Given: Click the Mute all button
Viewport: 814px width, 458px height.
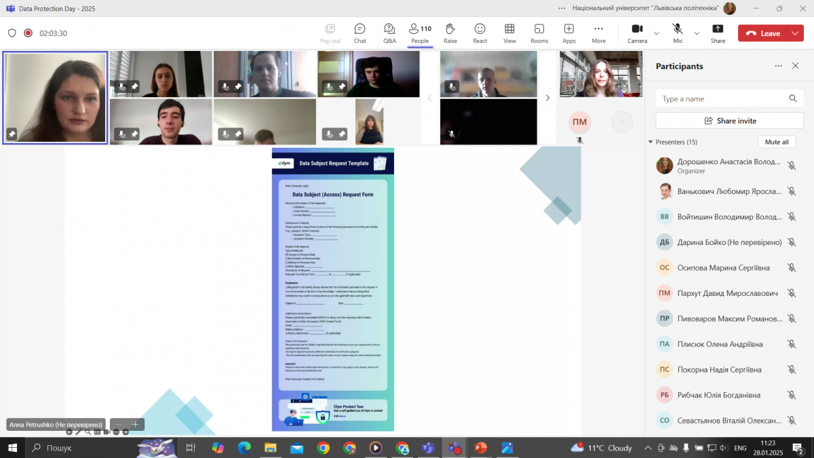Looking at the screenshot, I should click(777, 142).
